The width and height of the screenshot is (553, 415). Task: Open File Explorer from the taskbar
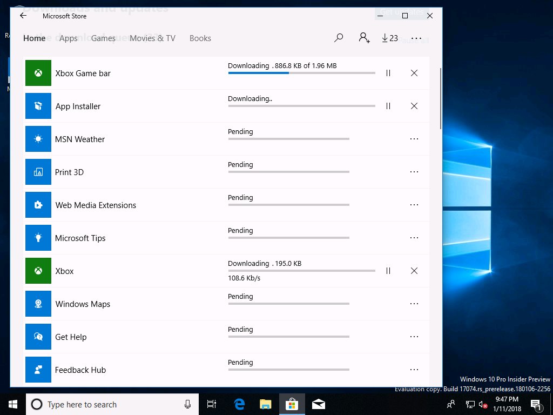point(266,404)
